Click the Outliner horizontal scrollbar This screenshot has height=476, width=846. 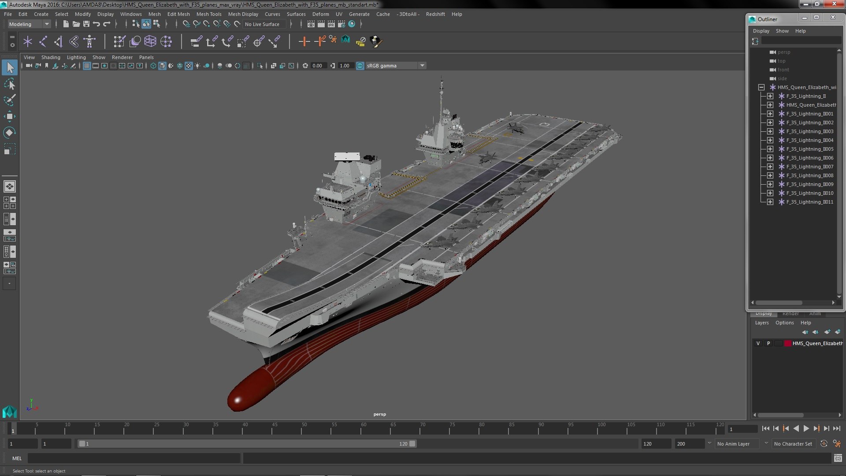coord(779,303)
